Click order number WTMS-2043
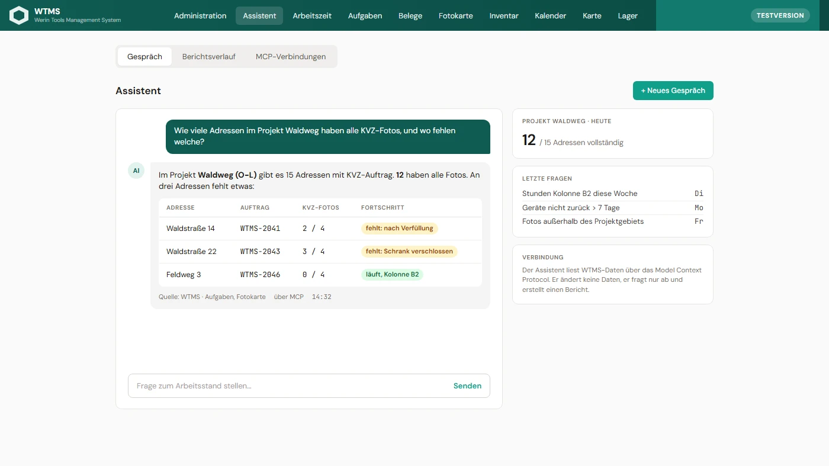This screenshot has width=829, height=466. [x=261, y=252]
